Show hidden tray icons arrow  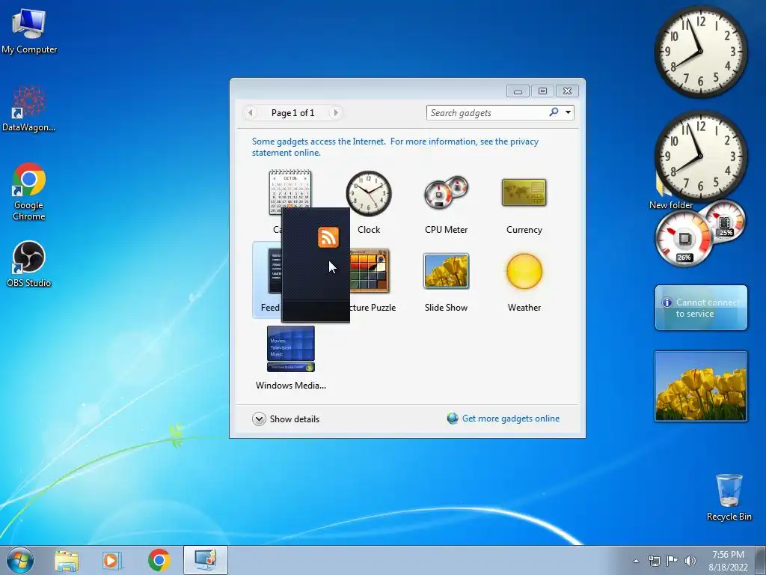click(x=636, y=561)
